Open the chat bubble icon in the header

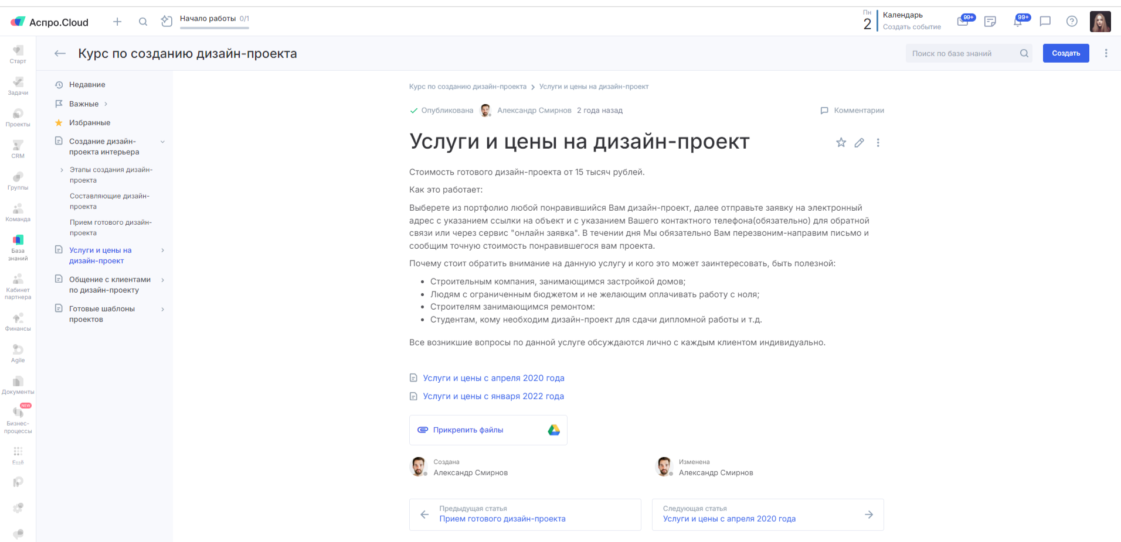tap(1045, 22)
